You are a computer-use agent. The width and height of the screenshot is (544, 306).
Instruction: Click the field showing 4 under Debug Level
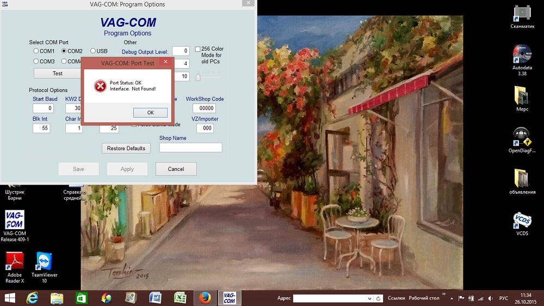click(182, 64)
